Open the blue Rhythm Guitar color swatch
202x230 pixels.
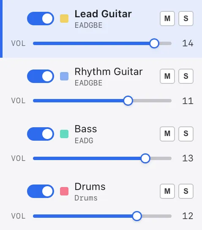tap(64, 76)
